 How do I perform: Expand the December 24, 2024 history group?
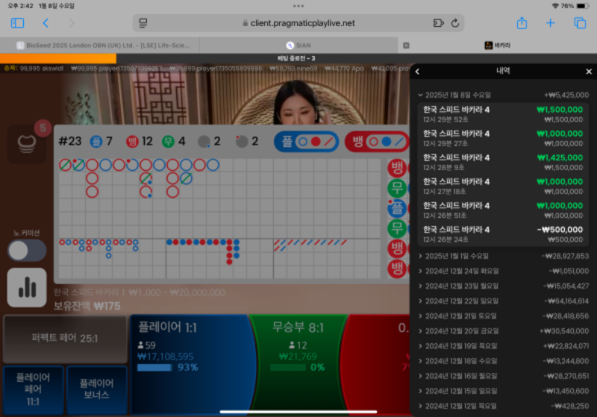[x=503, y=271]
